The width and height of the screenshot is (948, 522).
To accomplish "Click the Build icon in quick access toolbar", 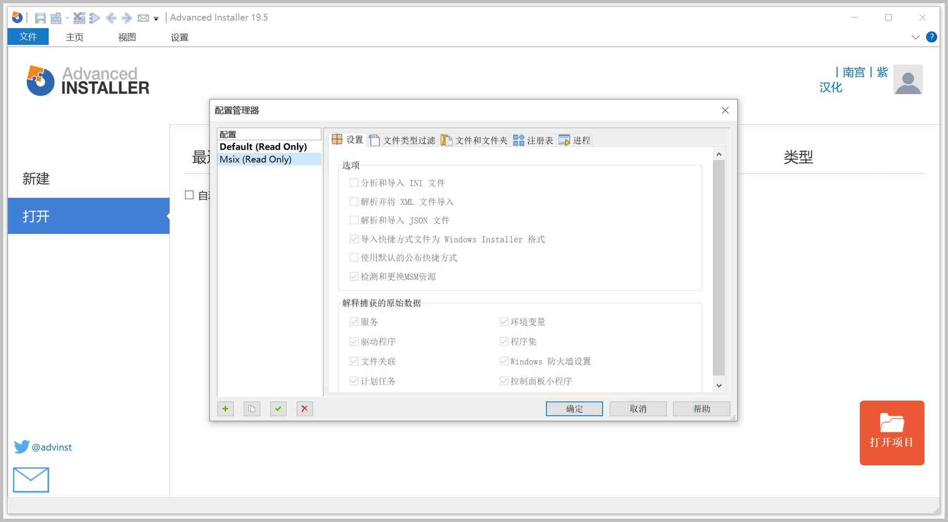I will coord(56,18).
